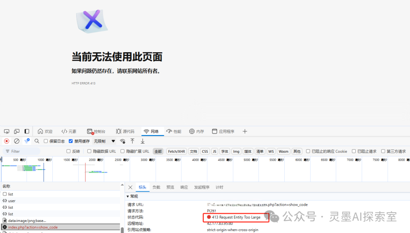Filter requests by Img
Screen dimensions: 410x233
coord(236,151)
